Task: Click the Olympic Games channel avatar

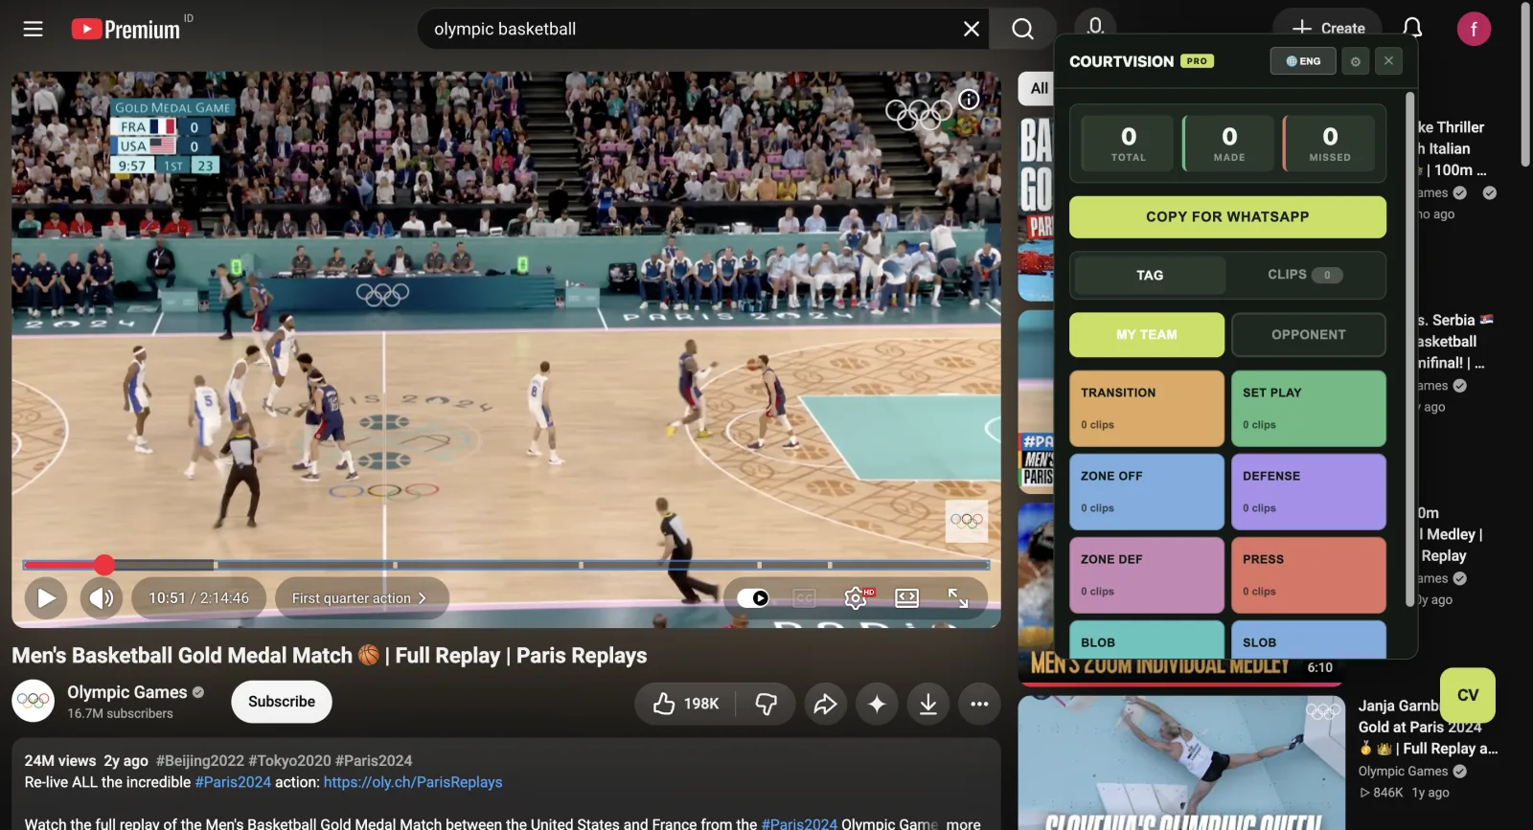Action: [33, 701]
